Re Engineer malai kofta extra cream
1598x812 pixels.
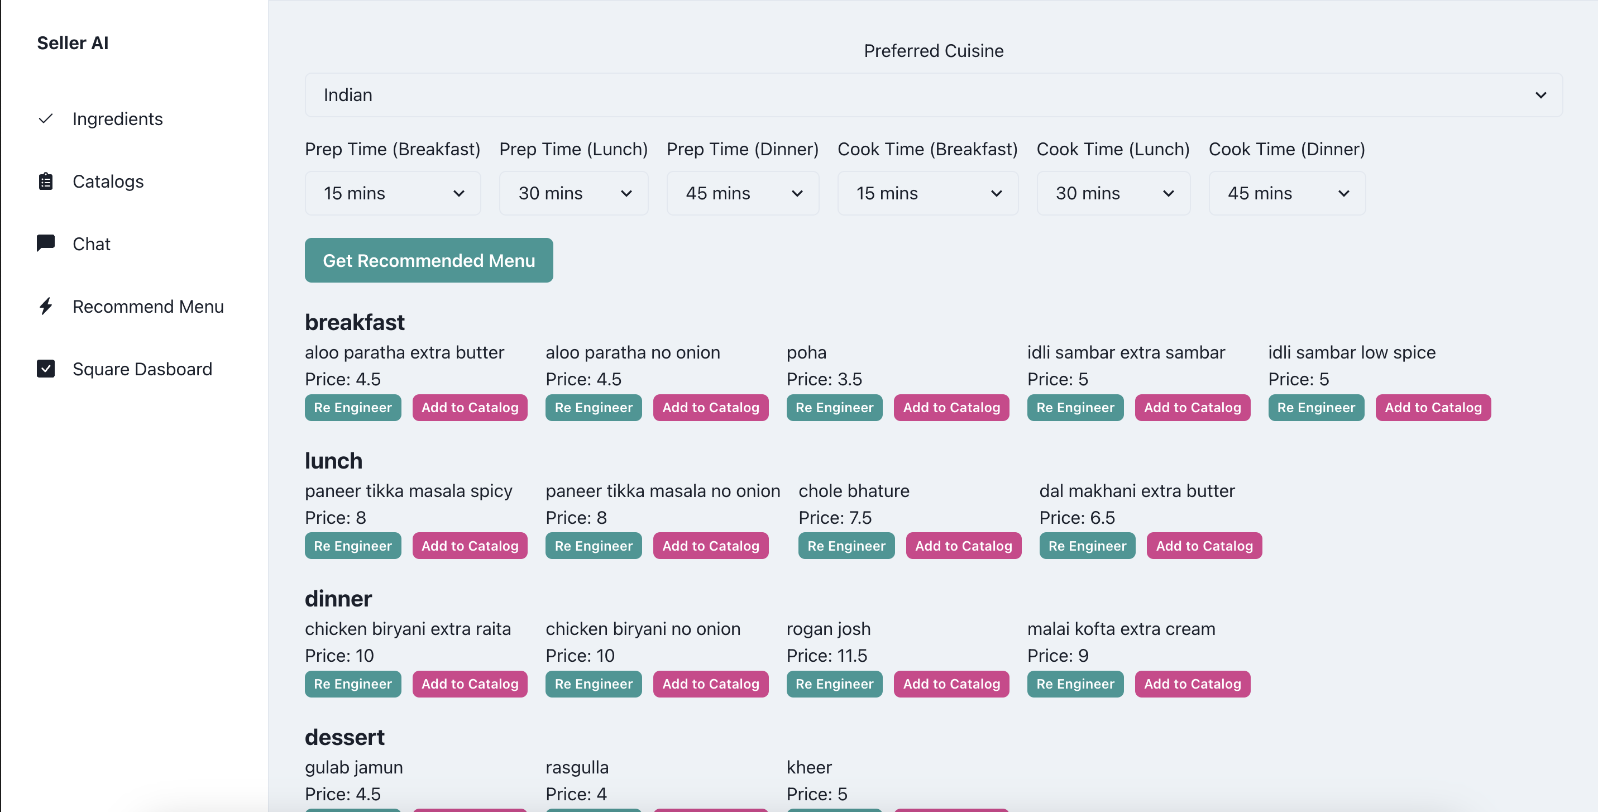click(x=1074, y=684)
